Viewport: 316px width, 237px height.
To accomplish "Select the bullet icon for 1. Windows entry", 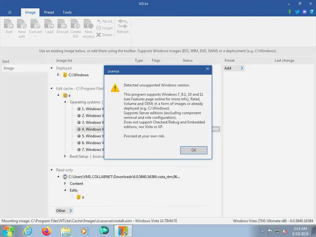I will tap(79, 109).
